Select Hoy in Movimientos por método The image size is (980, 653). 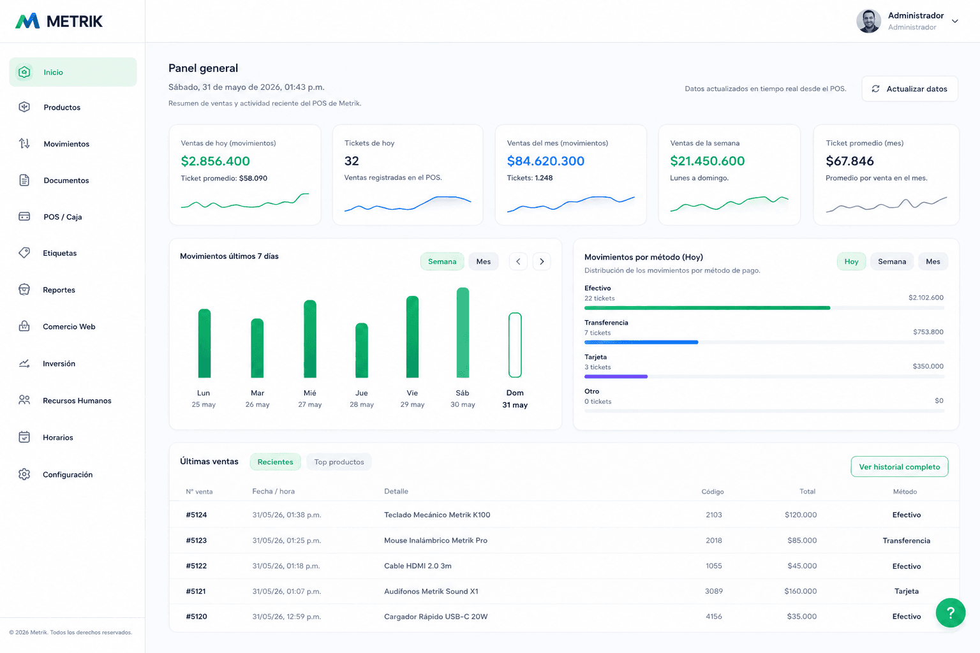(851, 261)
